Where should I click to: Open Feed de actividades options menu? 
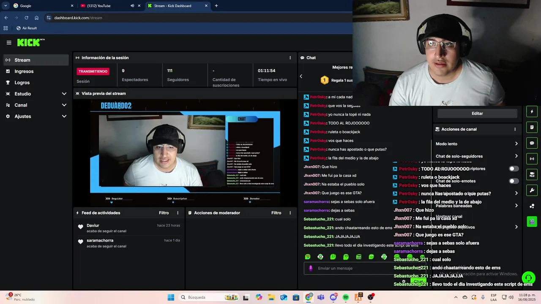[x=178, y=213]
